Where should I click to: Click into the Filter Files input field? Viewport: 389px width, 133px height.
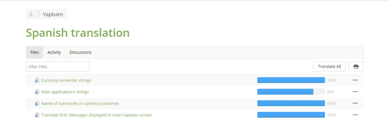tap(58, 67)
